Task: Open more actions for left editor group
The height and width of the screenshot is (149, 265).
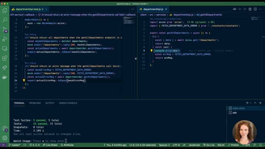Action: click(132, 9)
